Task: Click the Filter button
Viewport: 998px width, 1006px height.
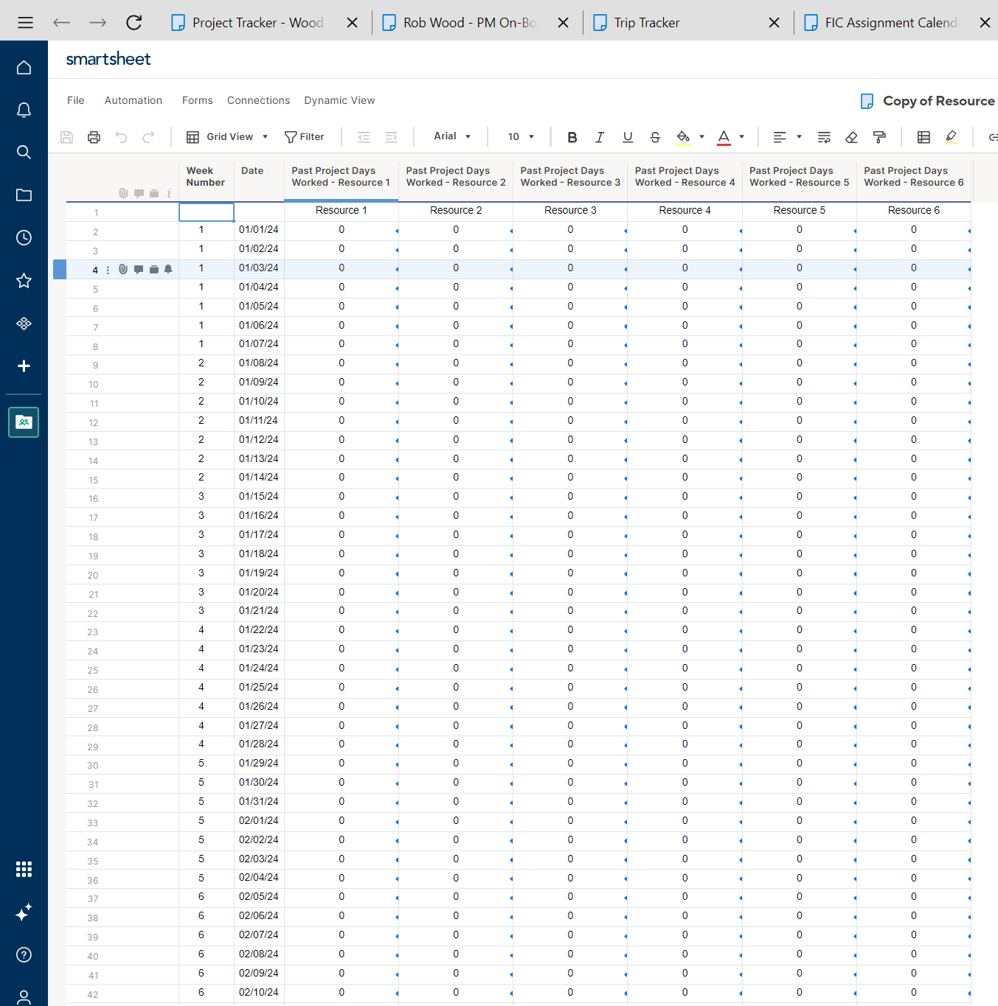Action: 304,137
